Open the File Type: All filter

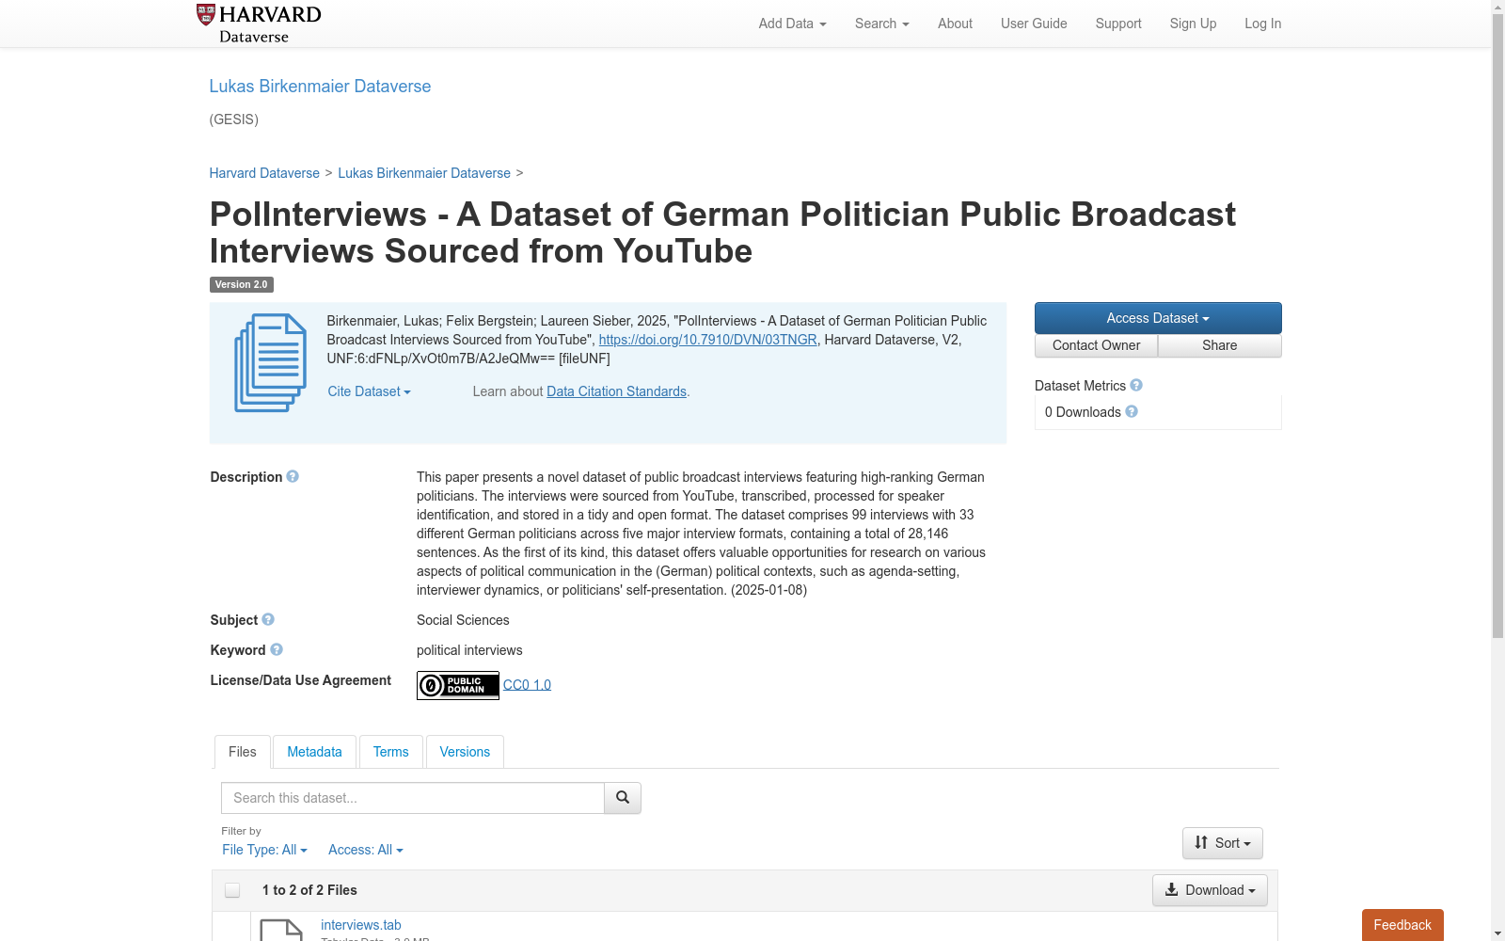pos(264,850)
